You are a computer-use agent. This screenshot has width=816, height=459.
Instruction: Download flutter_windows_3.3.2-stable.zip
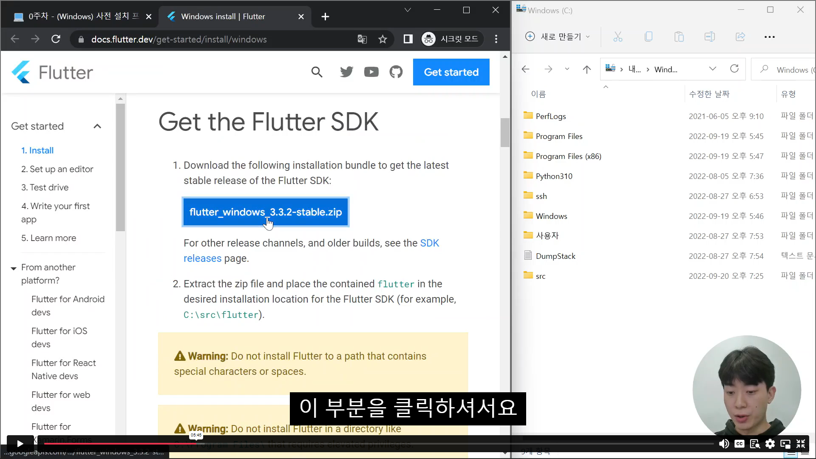266,212
